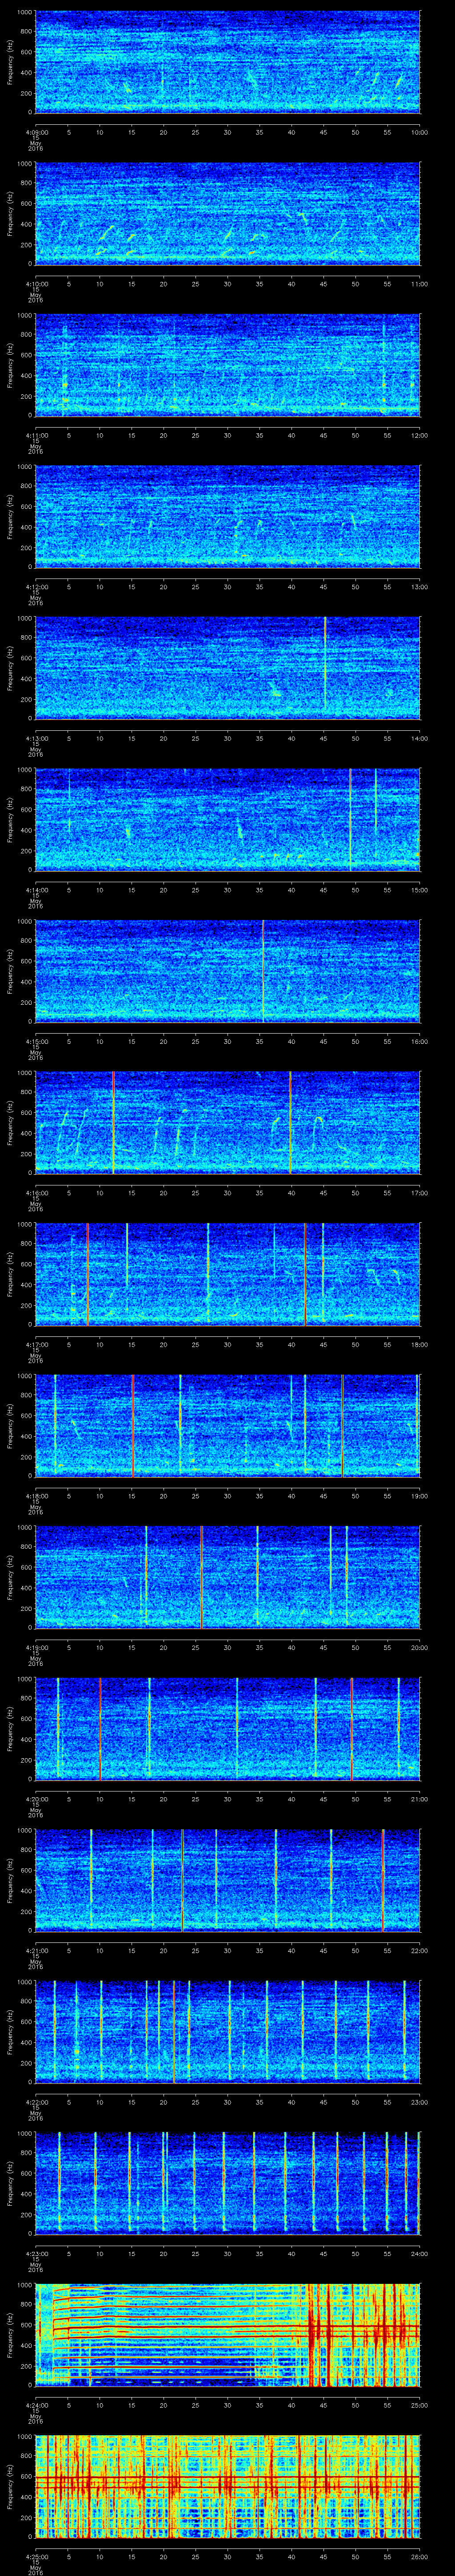Image resolution: width=455 pixels, height=2576 pixels.
Task: Click the 22:00 end time label
Action: (419, 1950)
